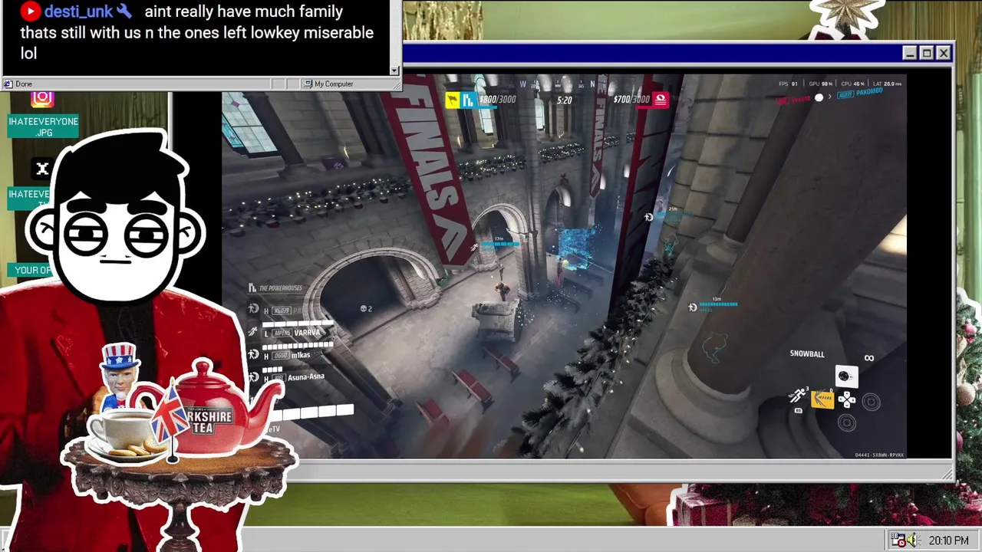Click the cyan team logo icon at top
982x552 pixels.
(x=467, y=100)
